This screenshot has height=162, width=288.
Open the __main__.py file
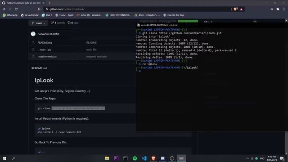(x=44, y=49)
